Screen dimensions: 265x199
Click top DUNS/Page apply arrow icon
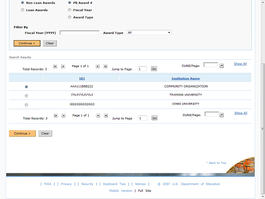point(222,66)
